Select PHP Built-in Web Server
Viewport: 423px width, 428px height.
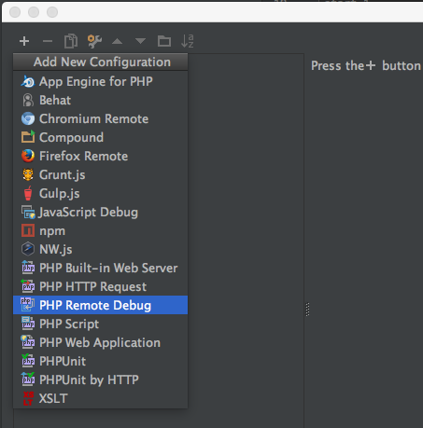coord(100,268)
